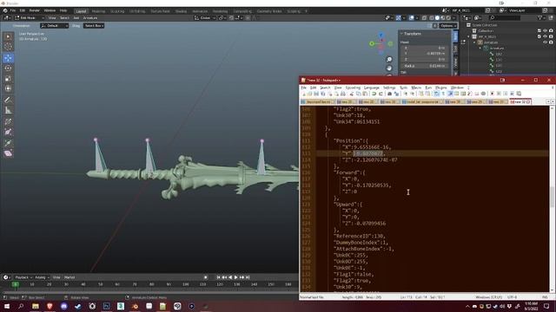Click the Undo icon in Notepad++ toolbar

click(374, 94)
